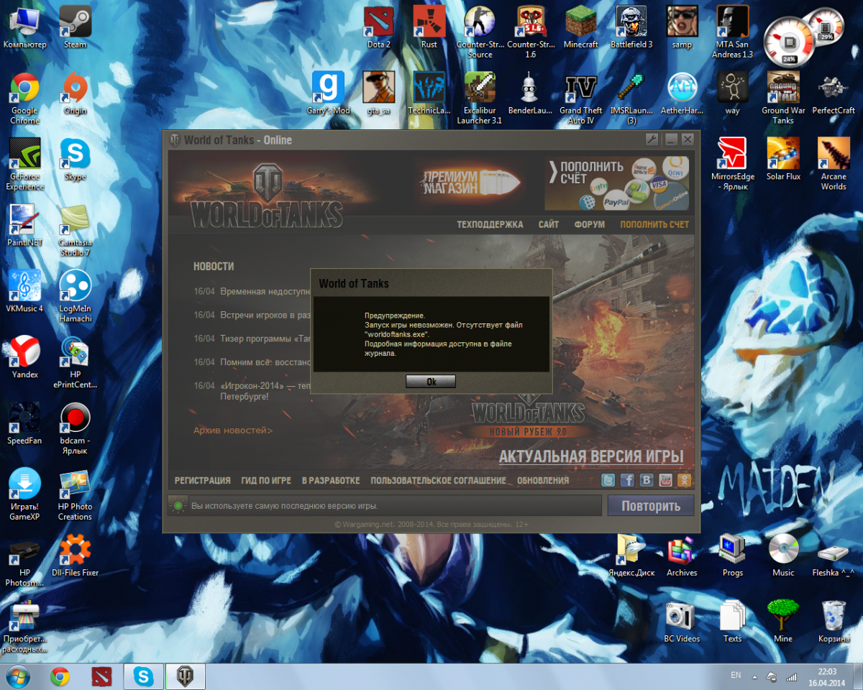Open the Facebook link in the launcher

(x=627, y=480)
